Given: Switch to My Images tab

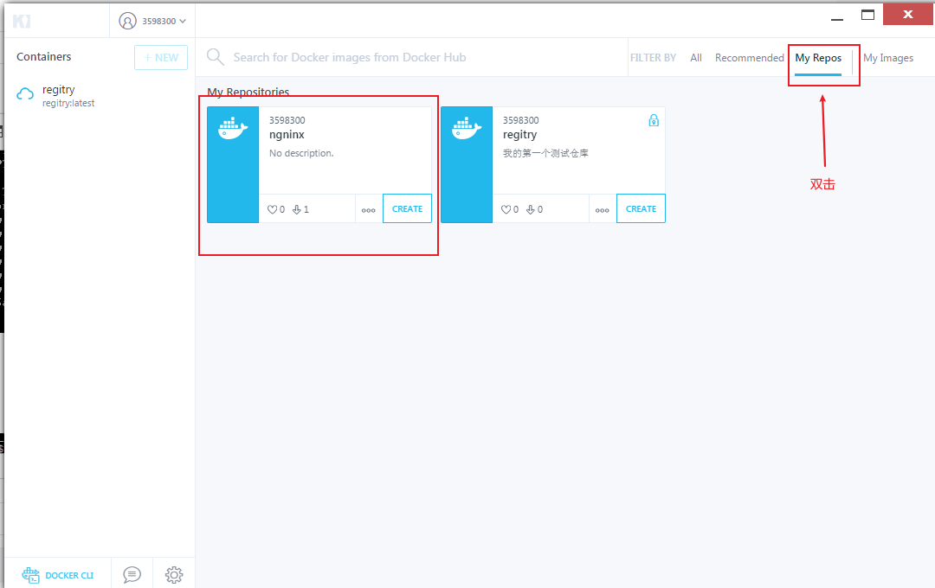Looking at the screenshot, I should click(888, 58).
